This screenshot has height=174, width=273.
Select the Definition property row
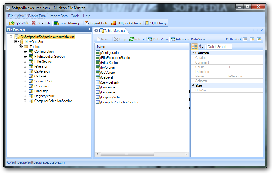[x=227, y=71]
